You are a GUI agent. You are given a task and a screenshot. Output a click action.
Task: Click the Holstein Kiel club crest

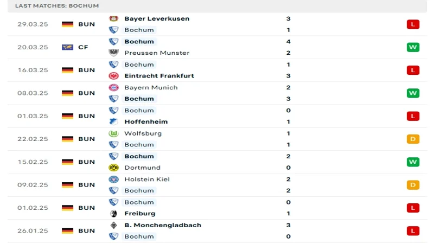click(113, 179)
